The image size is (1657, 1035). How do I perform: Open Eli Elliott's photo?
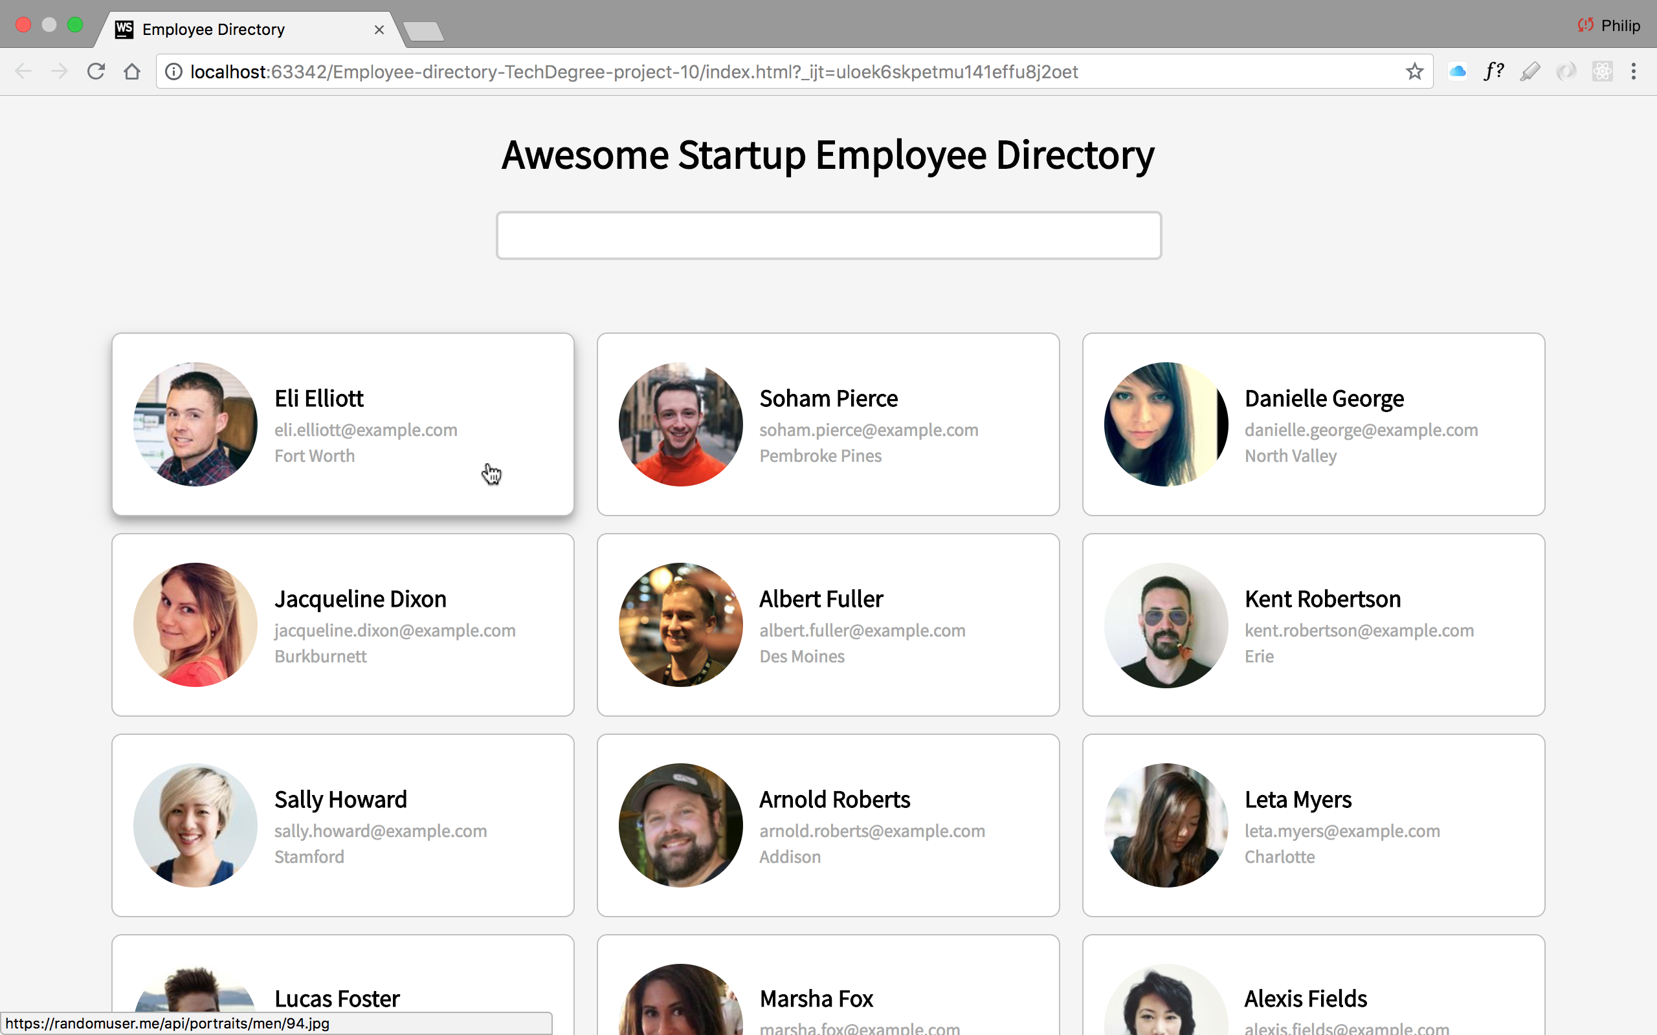(x=195, y=424)
